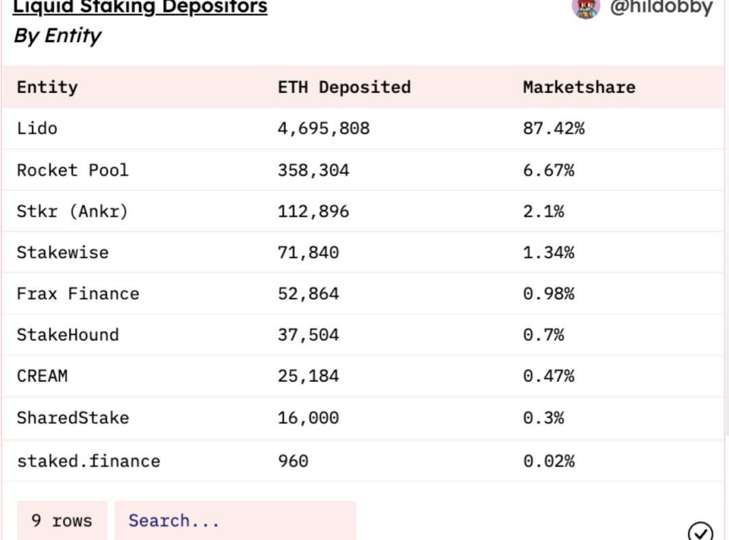729x540 pixels.
Task: Click the 9 rows count label
Action: [x=62, y=520]
